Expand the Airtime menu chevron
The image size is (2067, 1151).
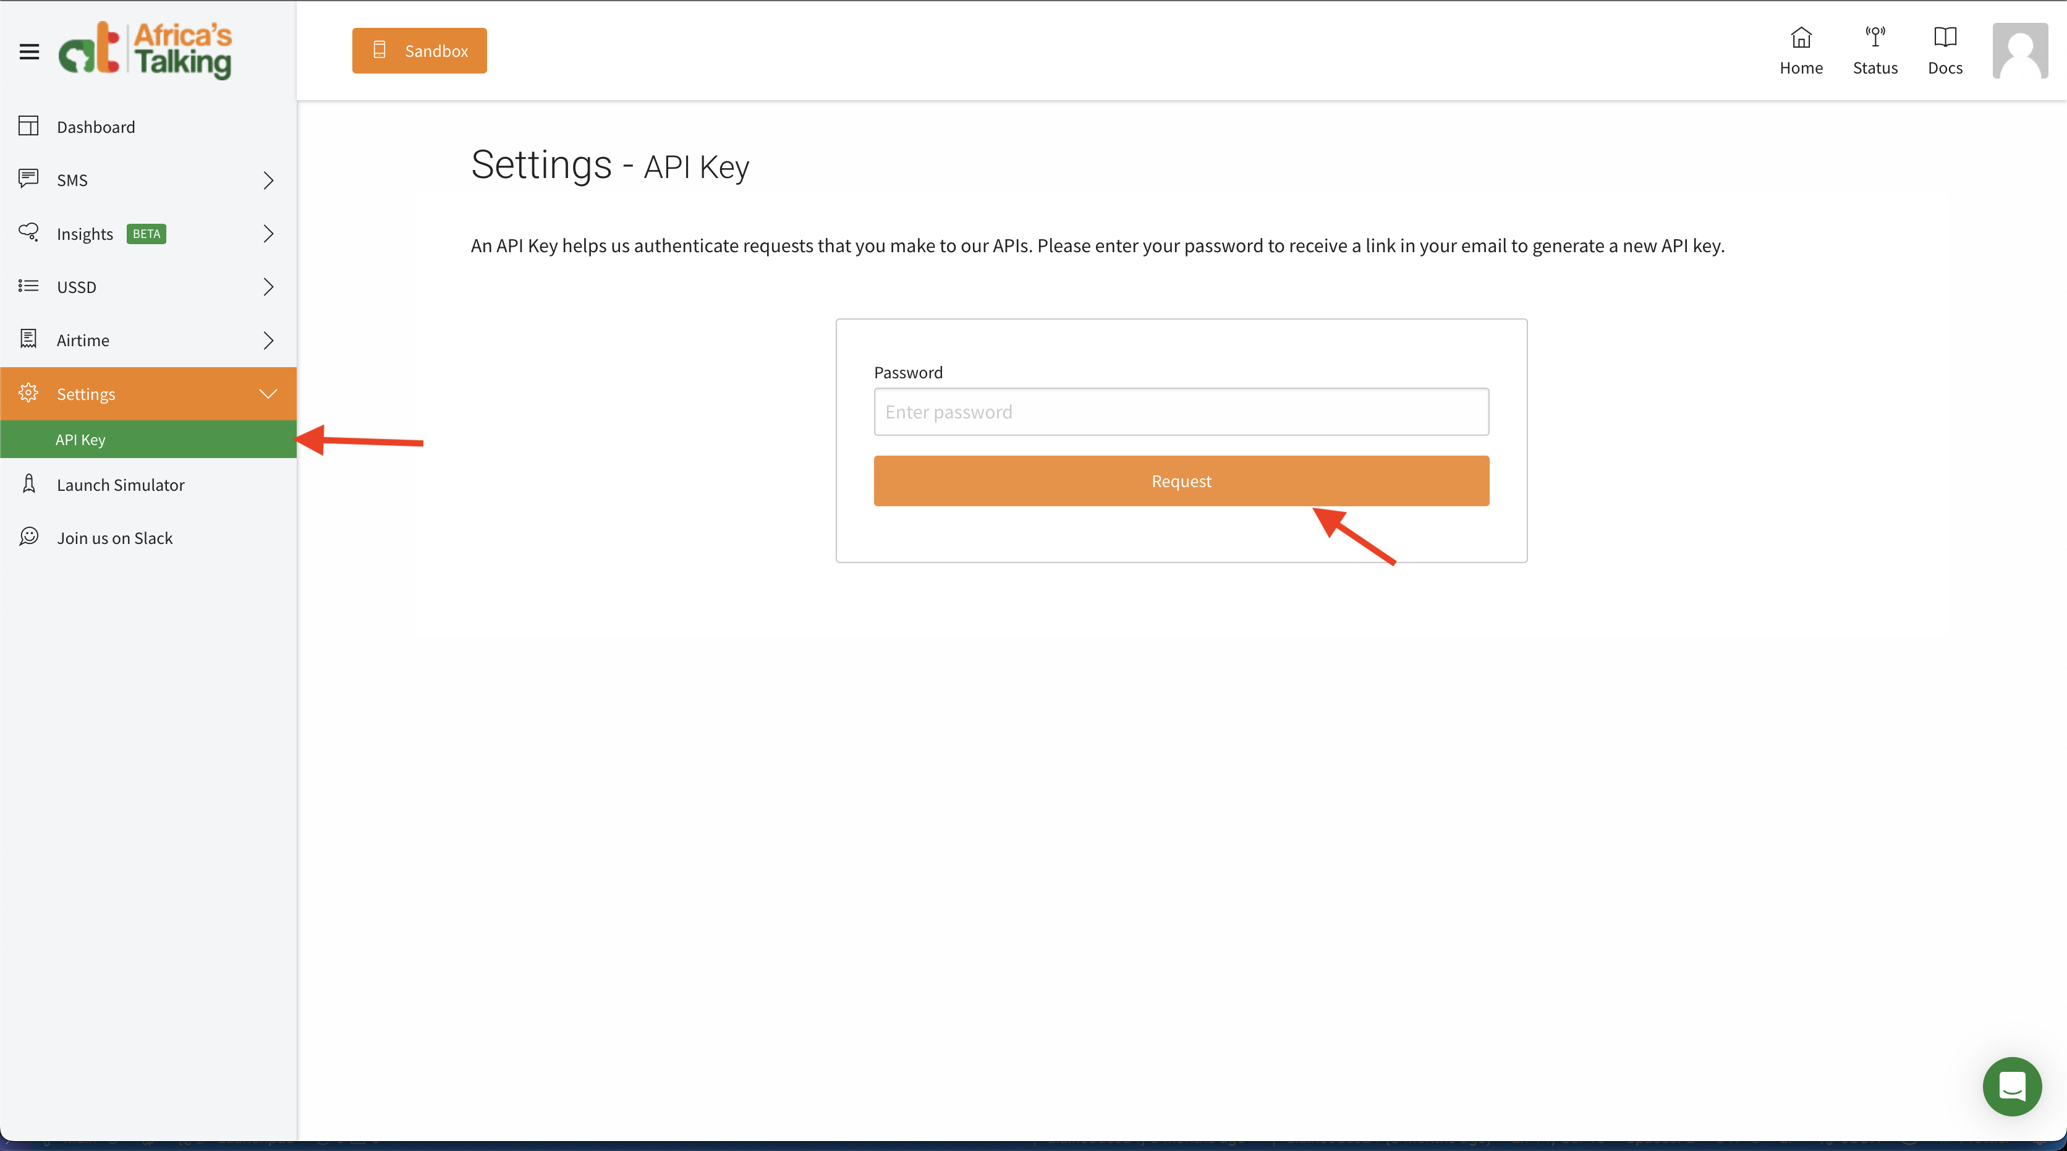pos(268,341)
